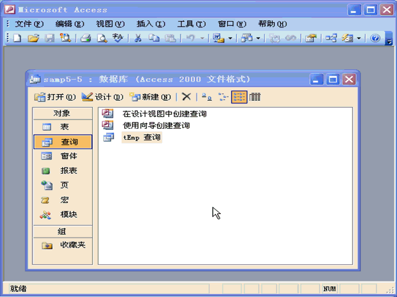The image size is (397, 297).
Task: Click the New database toolbar icon
Action: point(17,38)
